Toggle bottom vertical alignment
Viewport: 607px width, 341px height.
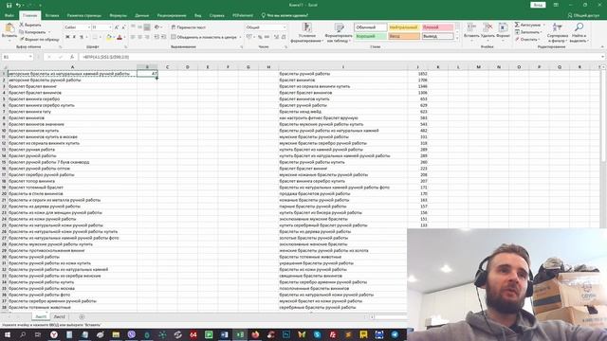point(147,27)
